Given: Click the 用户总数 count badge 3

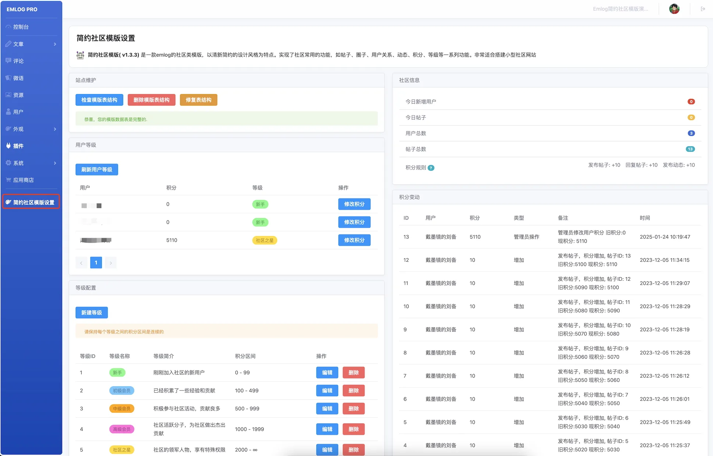Looking at the screenshot, I should [691, 133].
